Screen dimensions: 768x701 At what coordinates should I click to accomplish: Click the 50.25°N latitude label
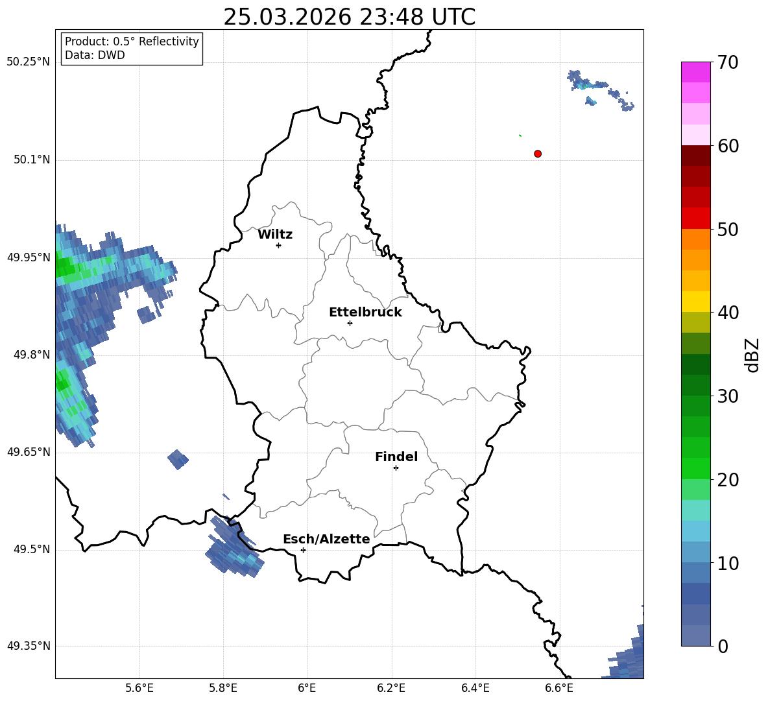(28, 62)
